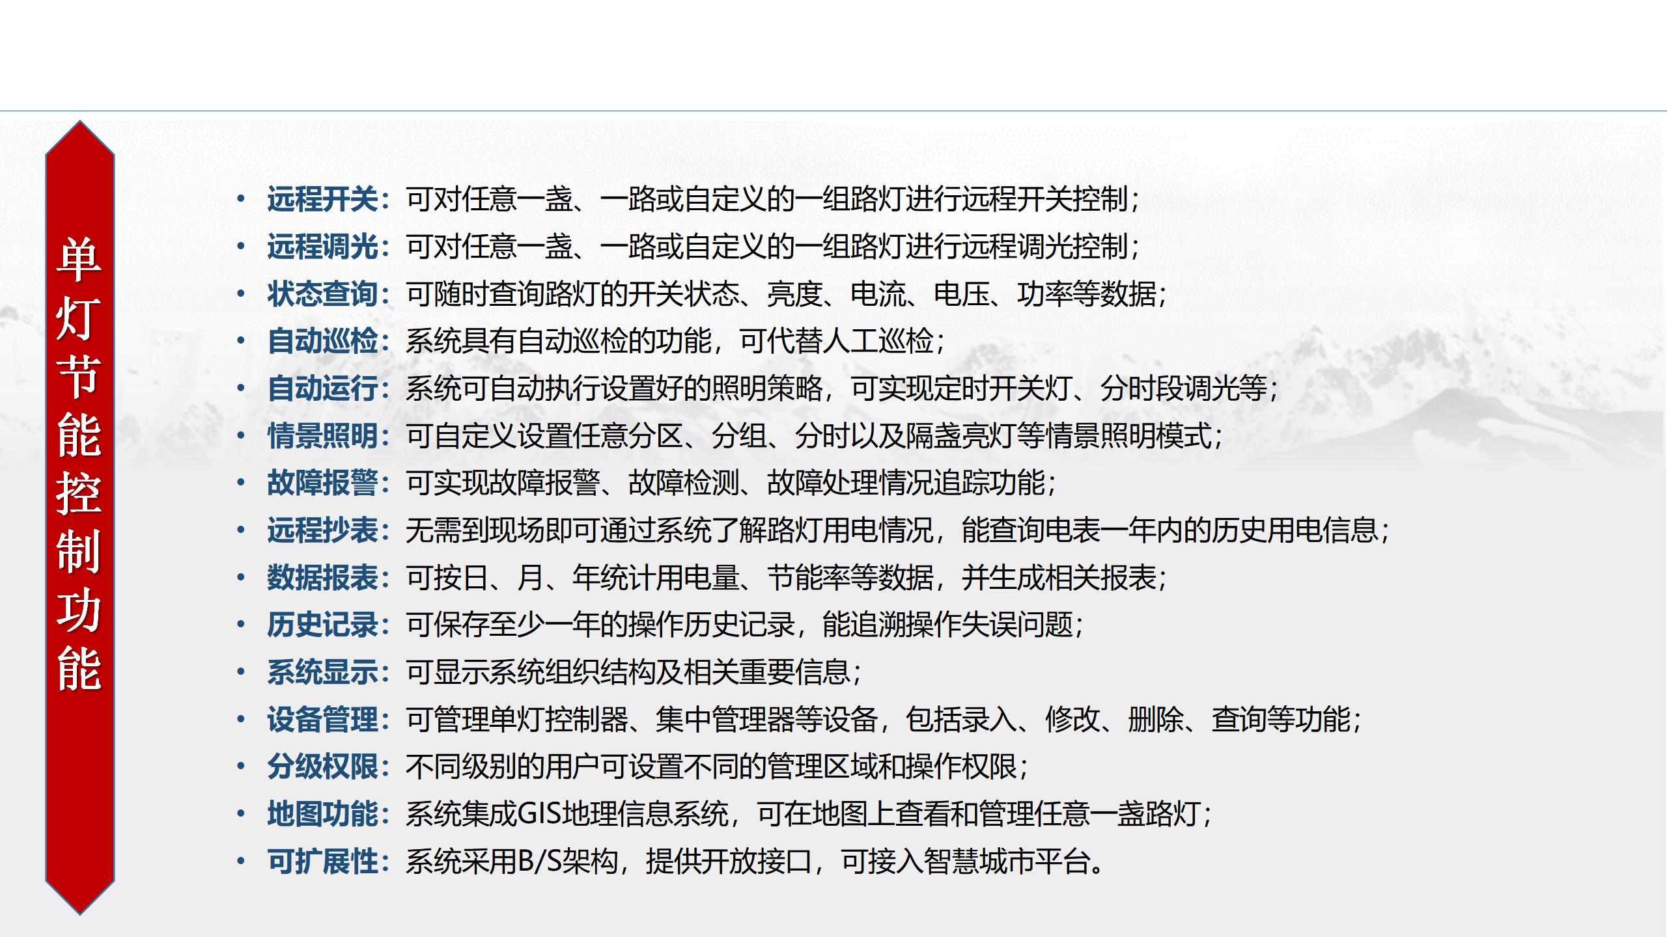
Task: Click the text 可在地图上查看和管理任意一盏路灯
Action: [x=979, y=814]
